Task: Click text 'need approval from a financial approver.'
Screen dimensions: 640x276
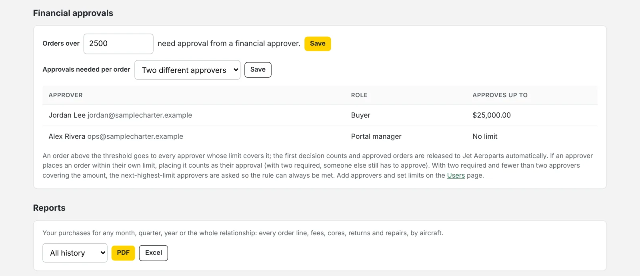Action: pos(229,44)
